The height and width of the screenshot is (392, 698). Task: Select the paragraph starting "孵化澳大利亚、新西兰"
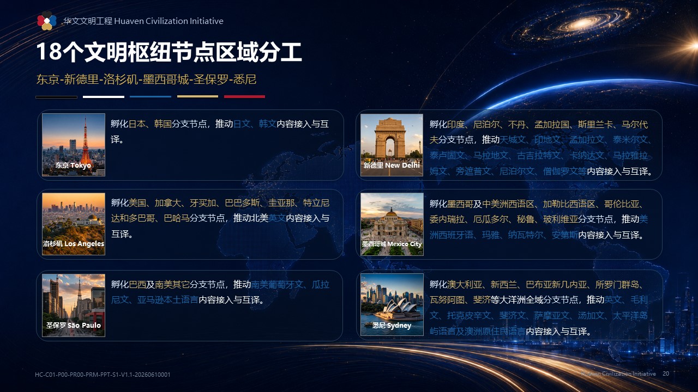(539, 308)
